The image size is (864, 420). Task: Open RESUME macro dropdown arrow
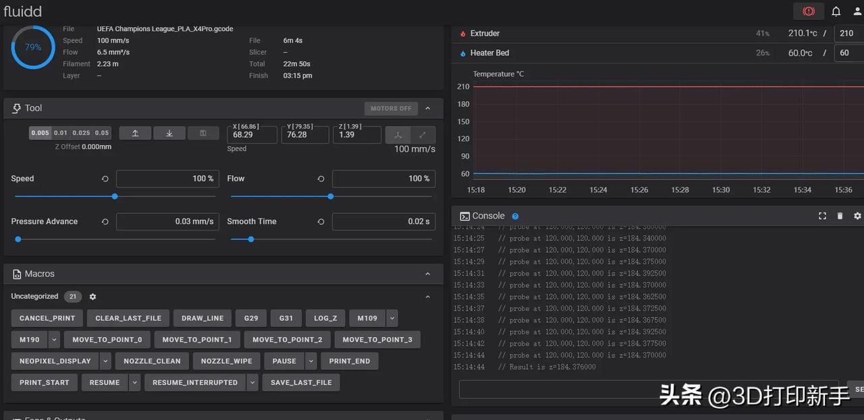(x=134, y=383)
